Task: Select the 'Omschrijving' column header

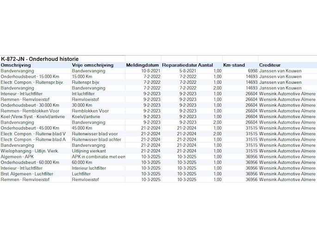Action: [x=16, y=65]
